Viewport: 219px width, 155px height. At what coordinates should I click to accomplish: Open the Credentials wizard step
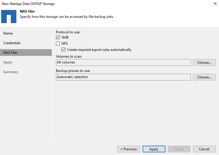coord(12,43)
